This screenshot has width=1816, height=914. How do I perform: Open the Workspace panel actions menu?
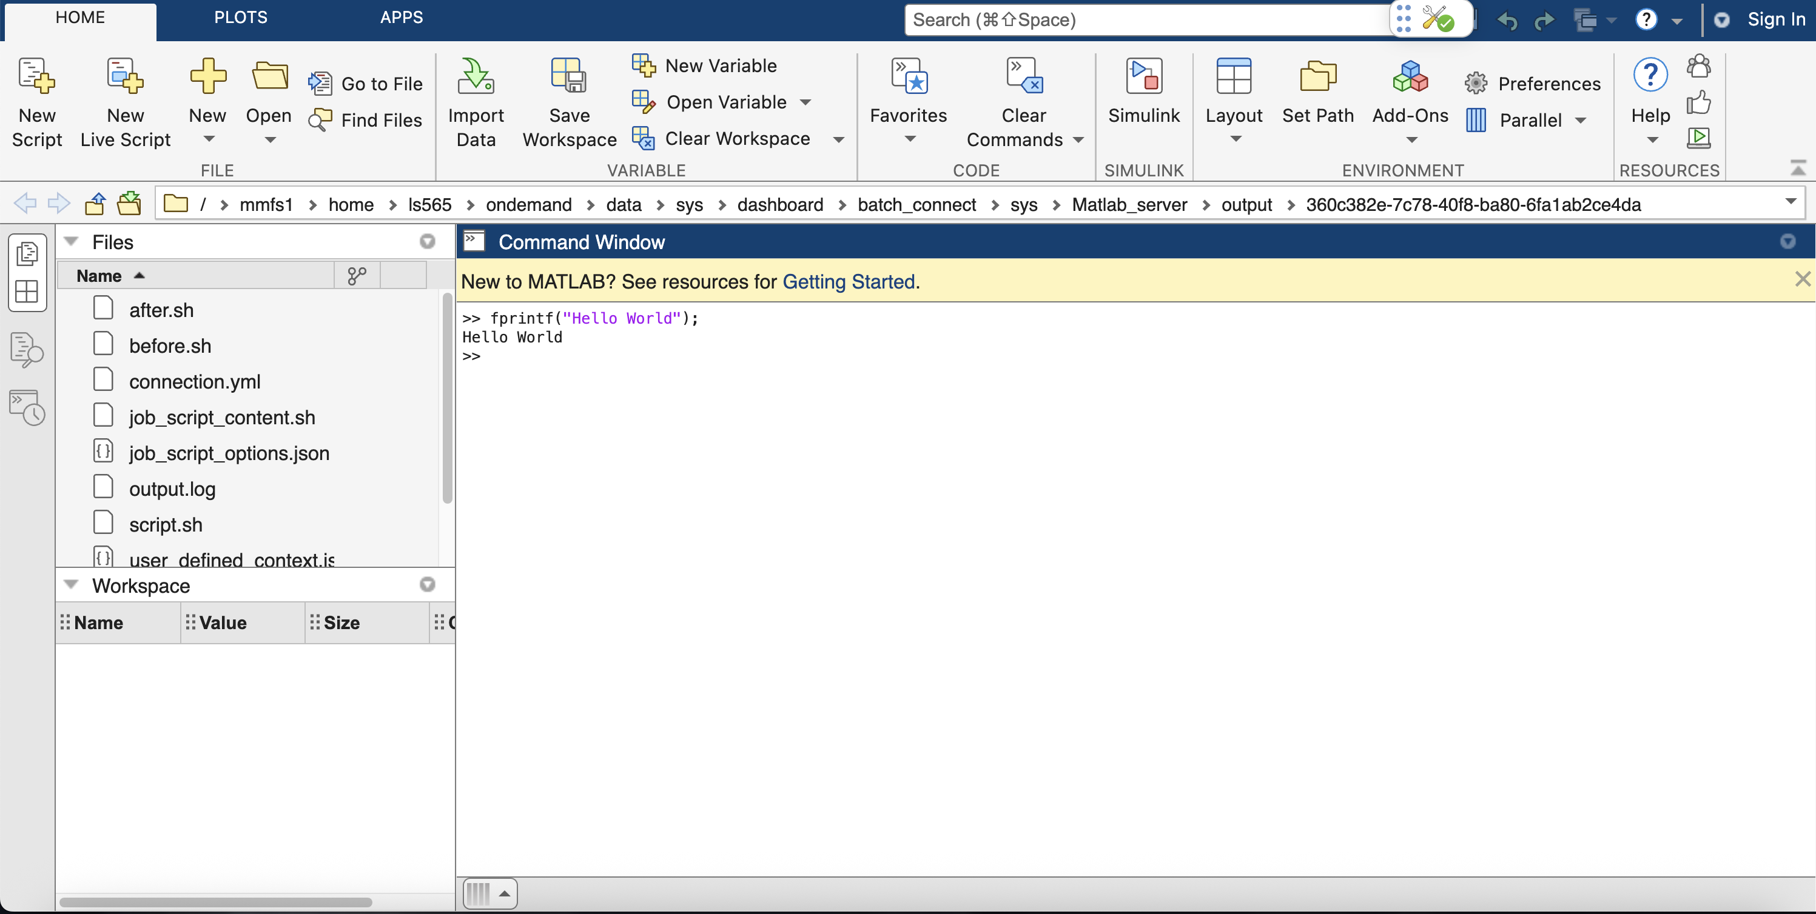pyautogui.click(x=427, y=585)
